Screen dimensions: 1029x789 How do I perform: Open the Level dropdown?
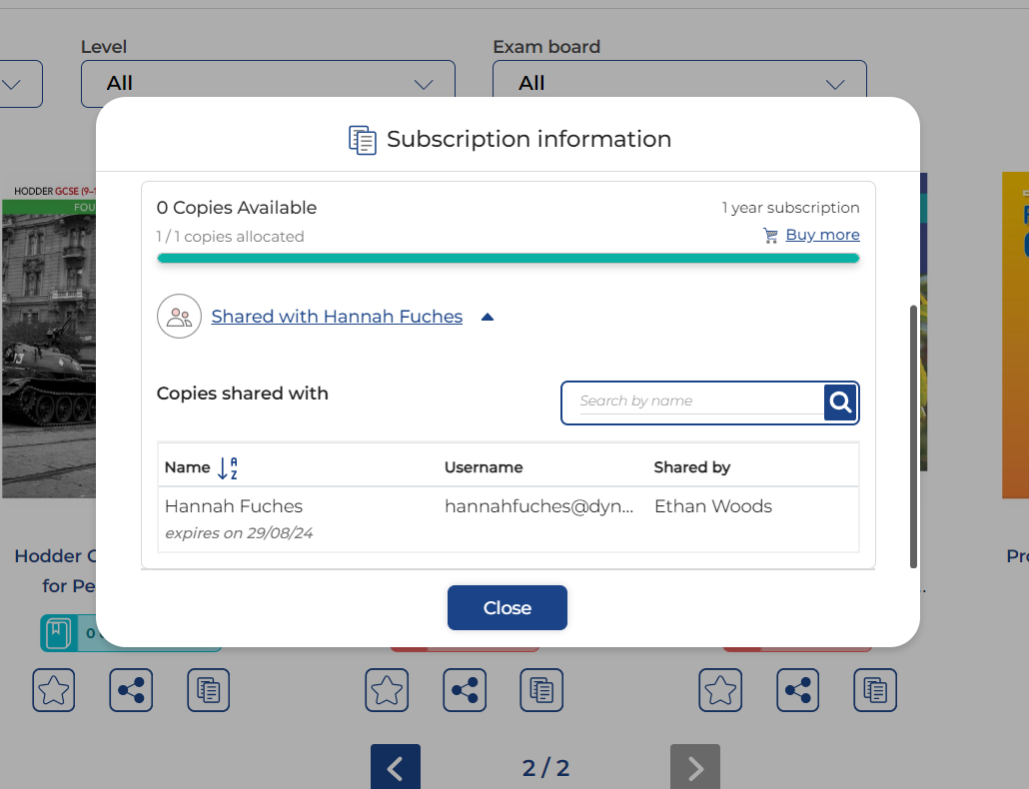[268, 84]
